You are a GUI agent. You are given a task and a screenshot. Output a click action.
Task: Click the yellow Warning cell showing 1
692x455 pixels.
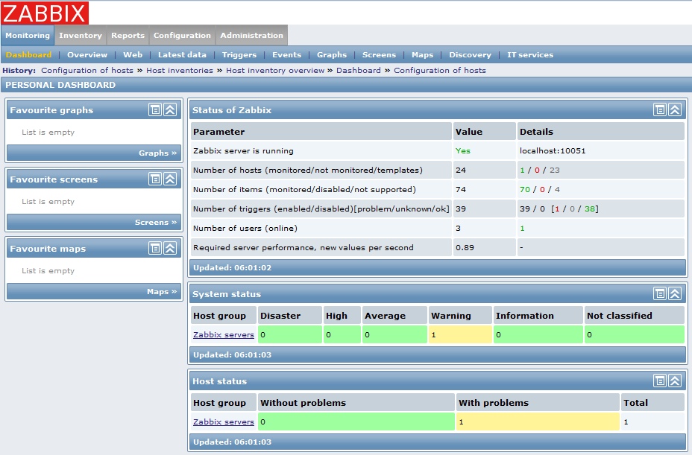(x=460, y=334)
